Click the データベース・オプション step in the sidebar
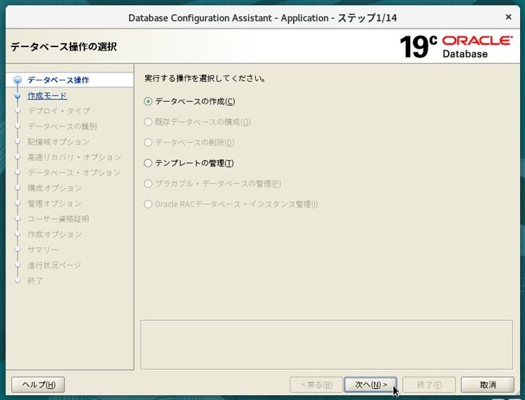The width and height of the screenshot is (525, 400). coord(74,173)
